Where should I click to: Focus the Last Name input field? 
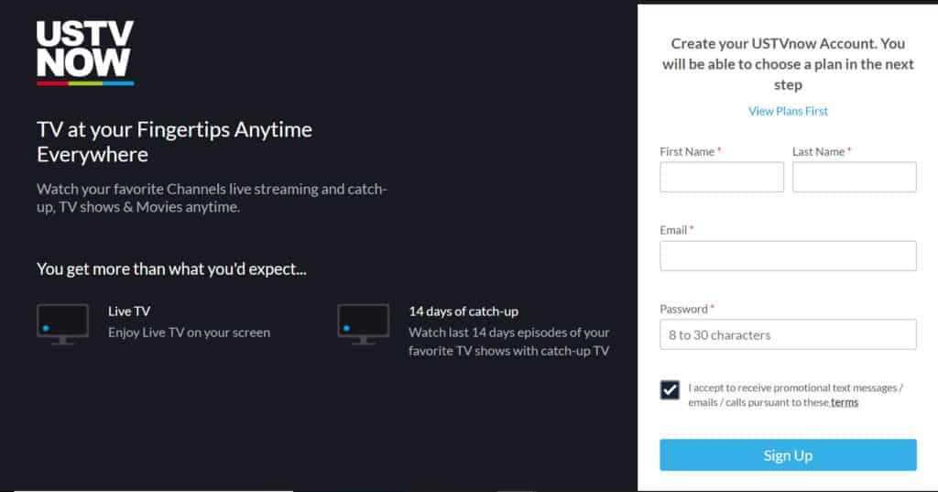(854, 177)
